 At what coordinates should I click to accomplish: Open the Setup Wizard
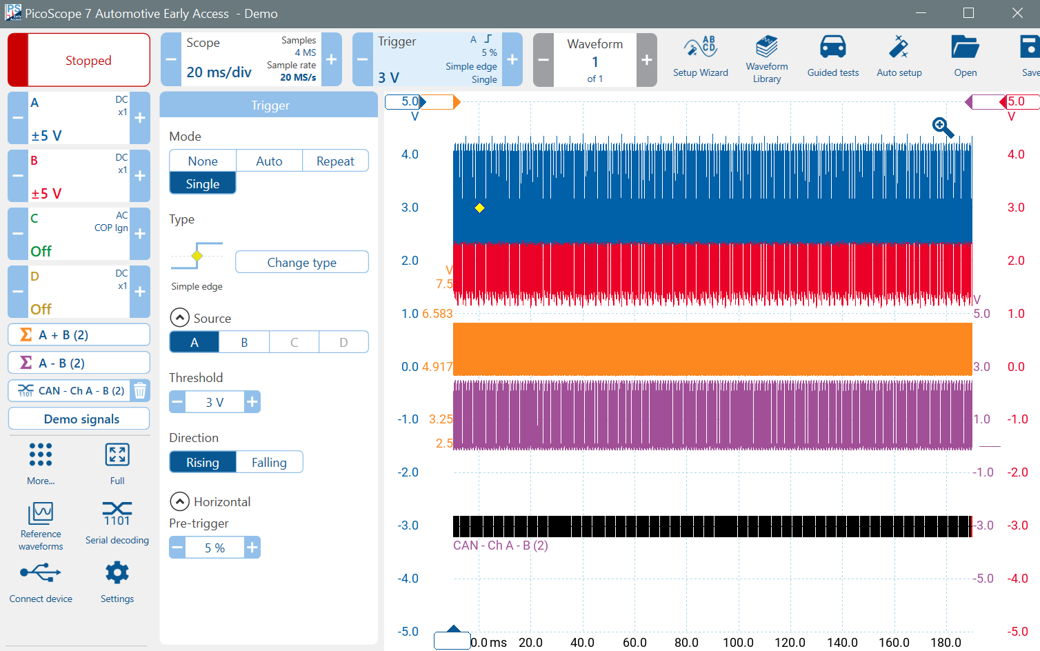700,58
